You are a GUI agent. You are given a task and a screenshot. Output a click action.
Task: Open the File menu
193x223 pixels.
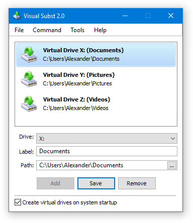19,30
